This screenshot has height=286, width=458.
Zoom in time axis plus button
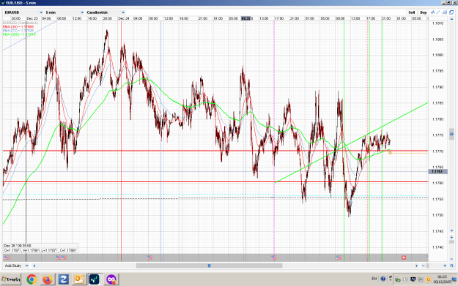(445, 266)
